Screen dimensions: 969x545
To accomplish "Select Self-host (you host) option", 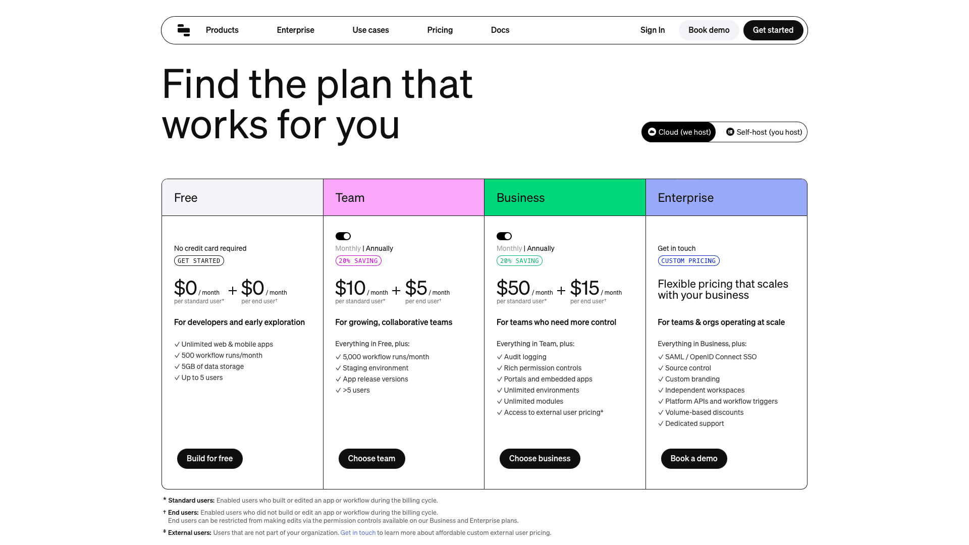I will 764,132.
